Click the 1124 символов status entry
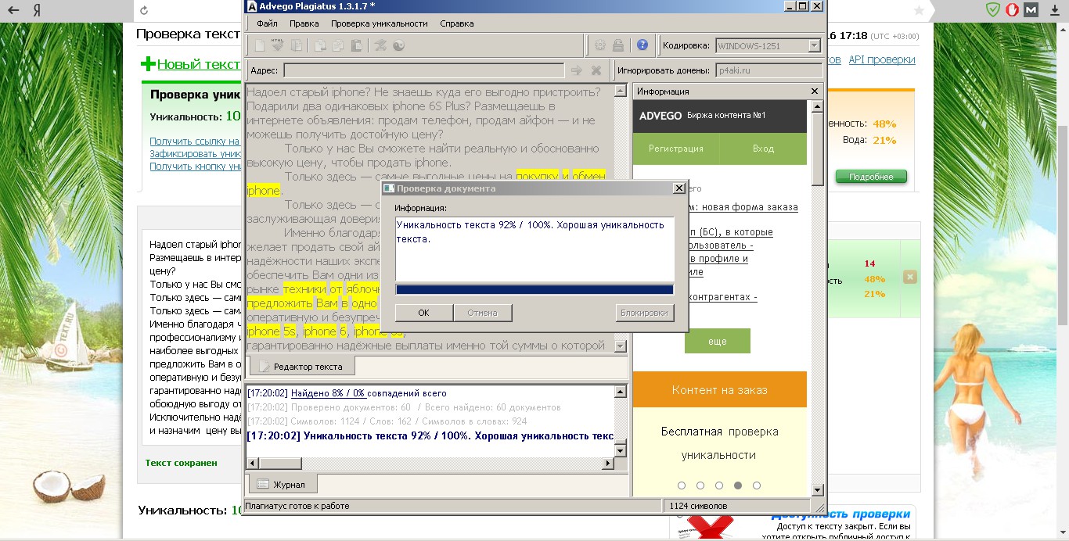This screenshot has width=1069, height=541. [698, 506]
